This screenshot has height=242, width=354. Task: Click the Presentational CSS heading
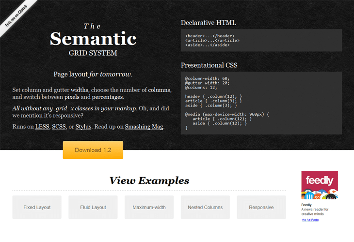(x=209, y=65)
